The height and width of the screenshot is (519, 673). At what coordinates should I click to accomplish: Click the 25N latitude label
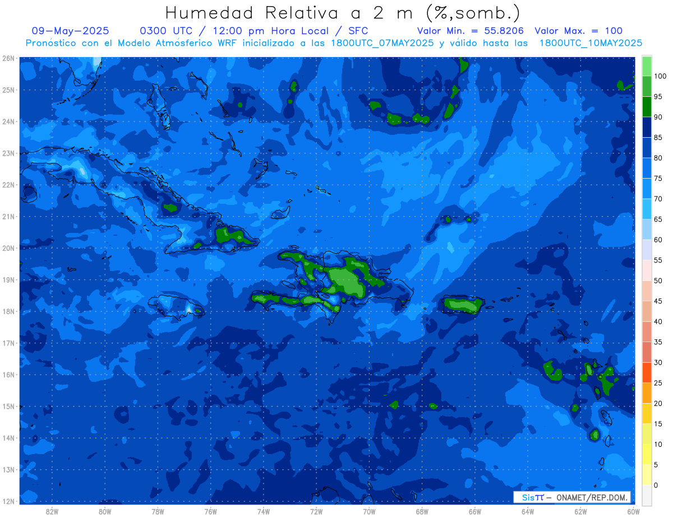(8, 90)
